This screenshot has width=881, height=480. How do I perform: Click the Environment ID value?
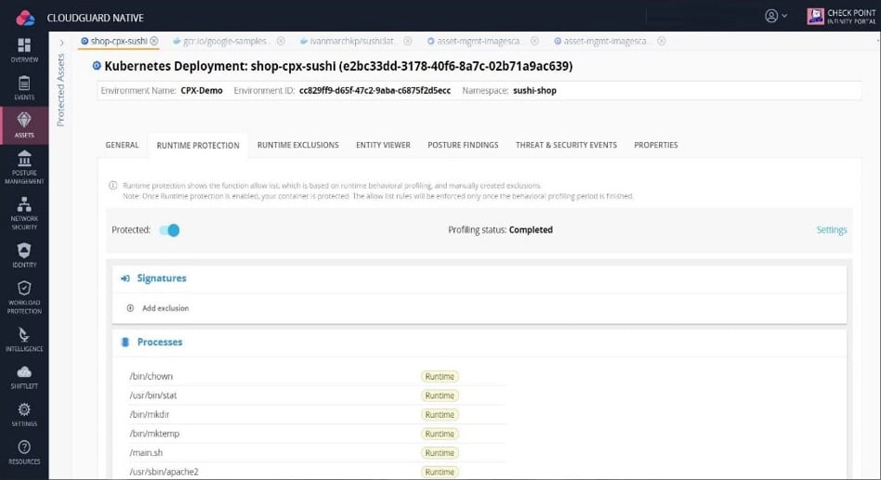(375, 90)
